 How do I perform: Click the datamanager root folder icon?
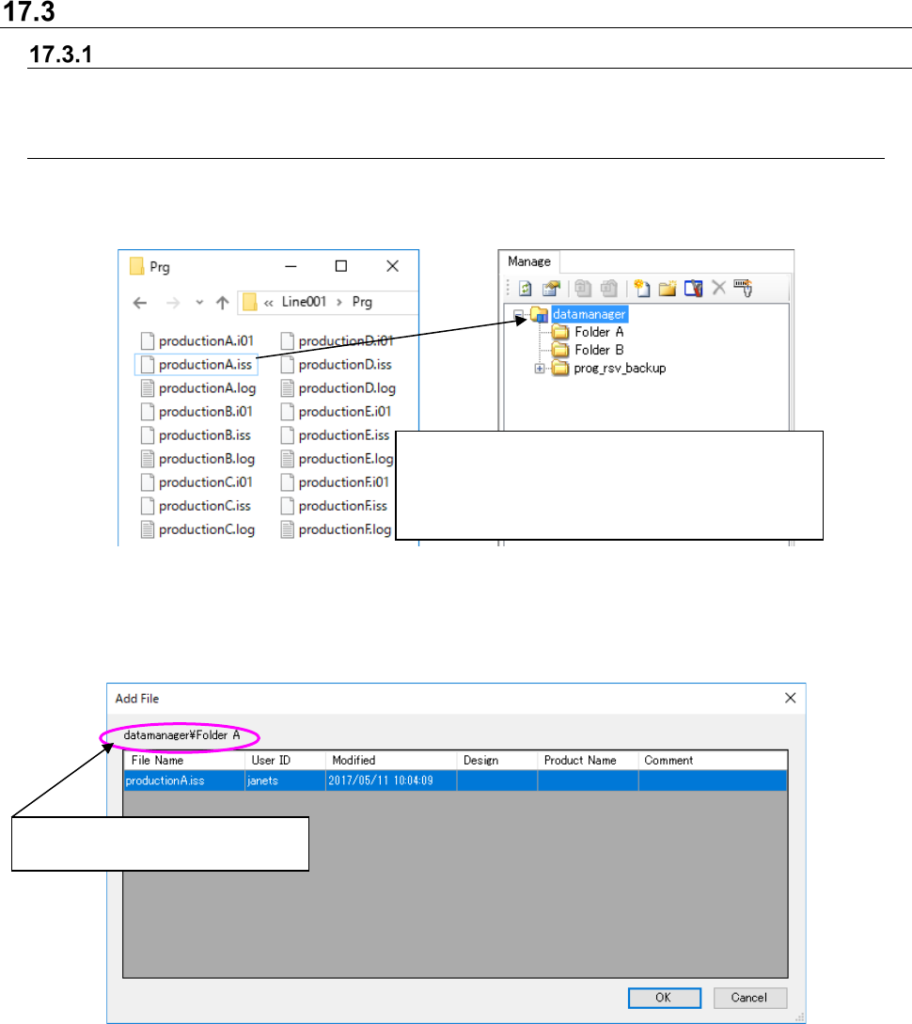540,315
